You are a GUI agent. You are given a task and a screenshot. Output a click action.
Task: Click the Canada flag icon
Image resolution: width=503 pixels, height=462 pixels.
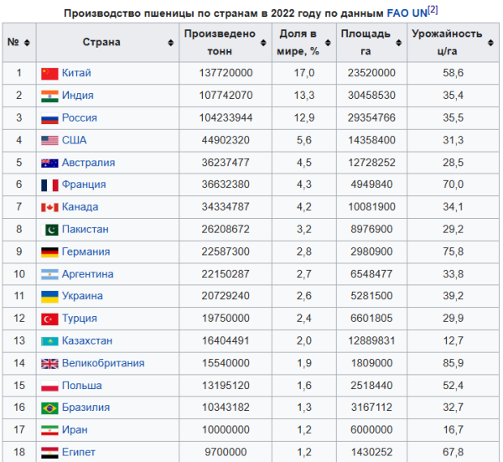coord(49,207)
